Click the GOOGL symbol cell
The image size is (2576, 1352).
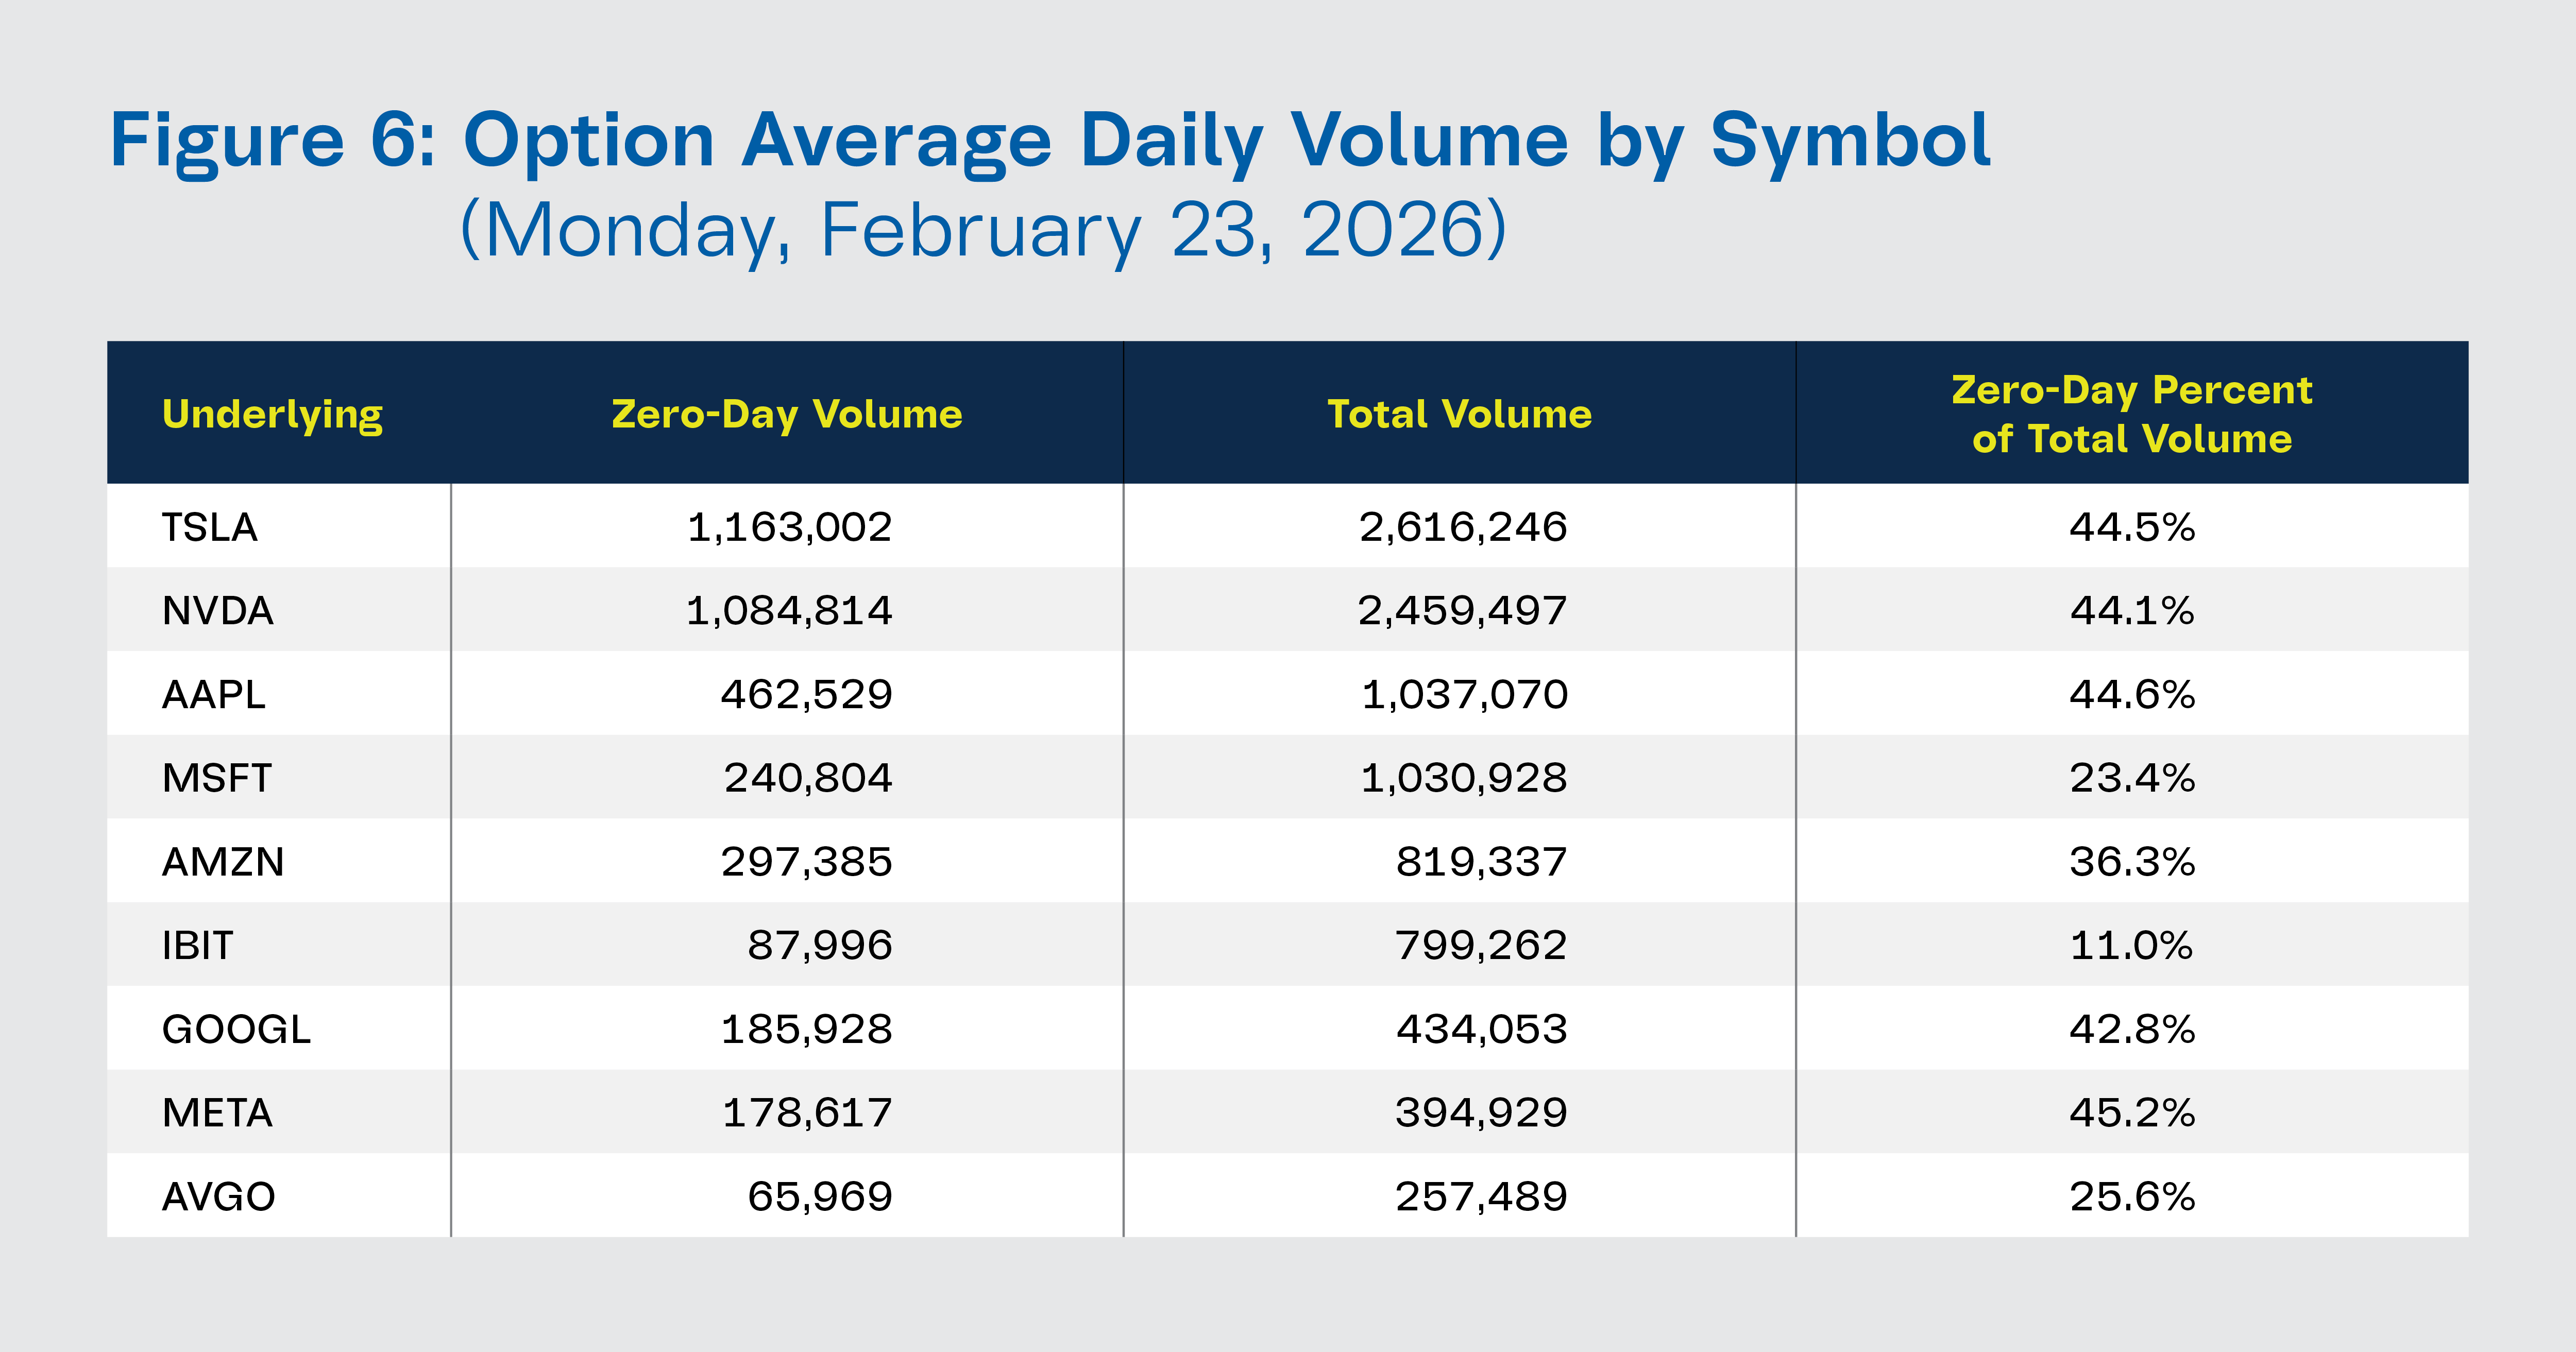236,1029
